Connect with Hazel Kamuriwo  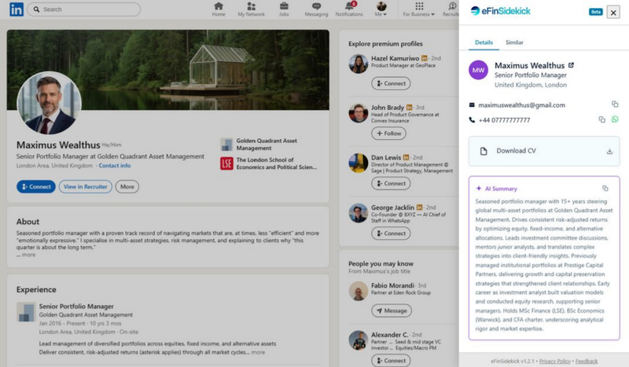[391, 83]
